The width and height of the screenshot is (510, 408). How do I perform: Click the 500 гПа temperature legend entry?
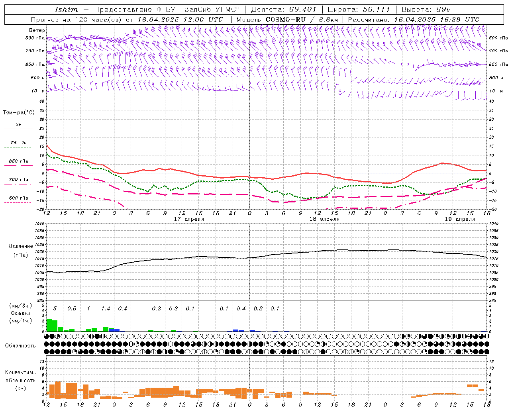point(18,198)
